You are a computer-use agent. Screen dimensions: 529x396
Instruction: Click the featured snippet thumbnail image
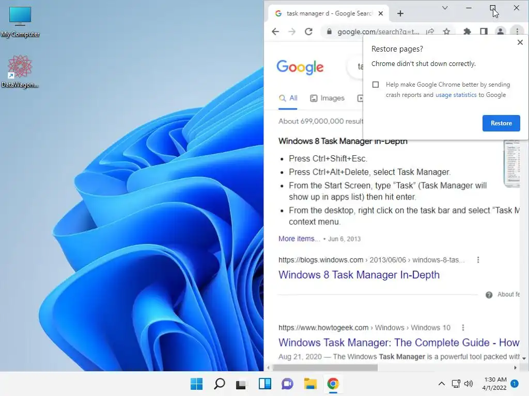tap(512, 163)
